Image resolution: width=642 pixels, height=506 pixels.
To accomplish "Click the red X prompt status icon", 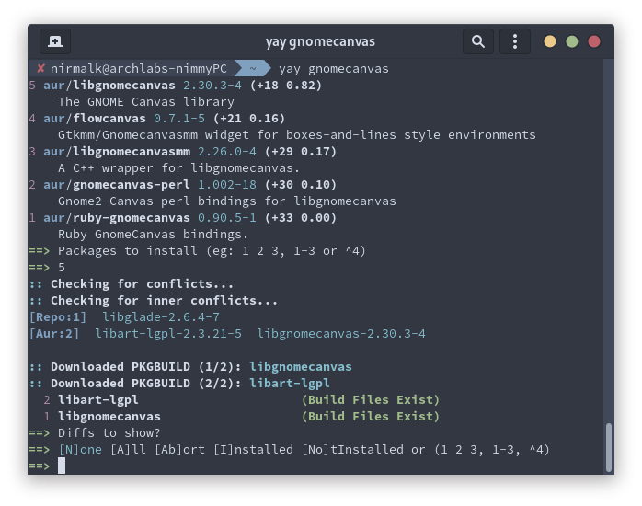I will point(40,68).
